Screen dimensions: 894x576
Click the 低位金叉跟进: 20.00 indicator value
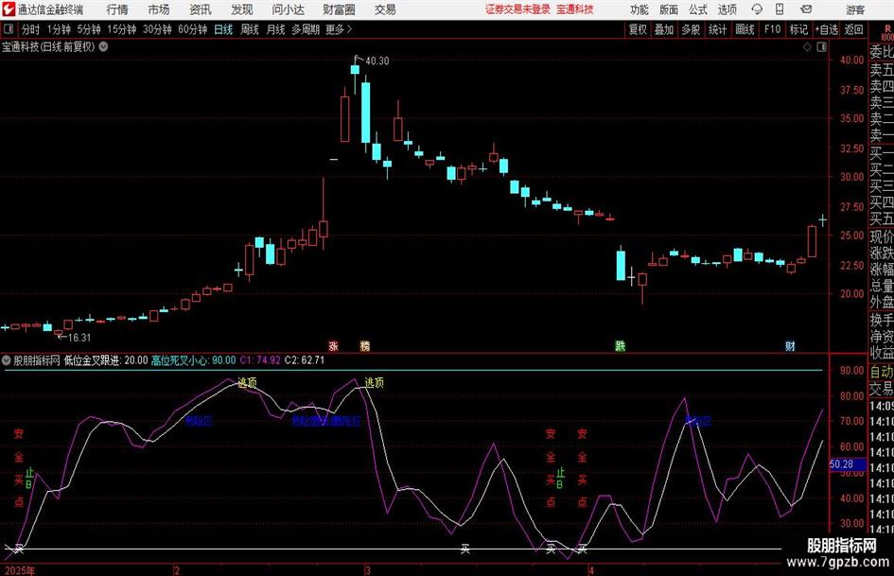(106, 360)
